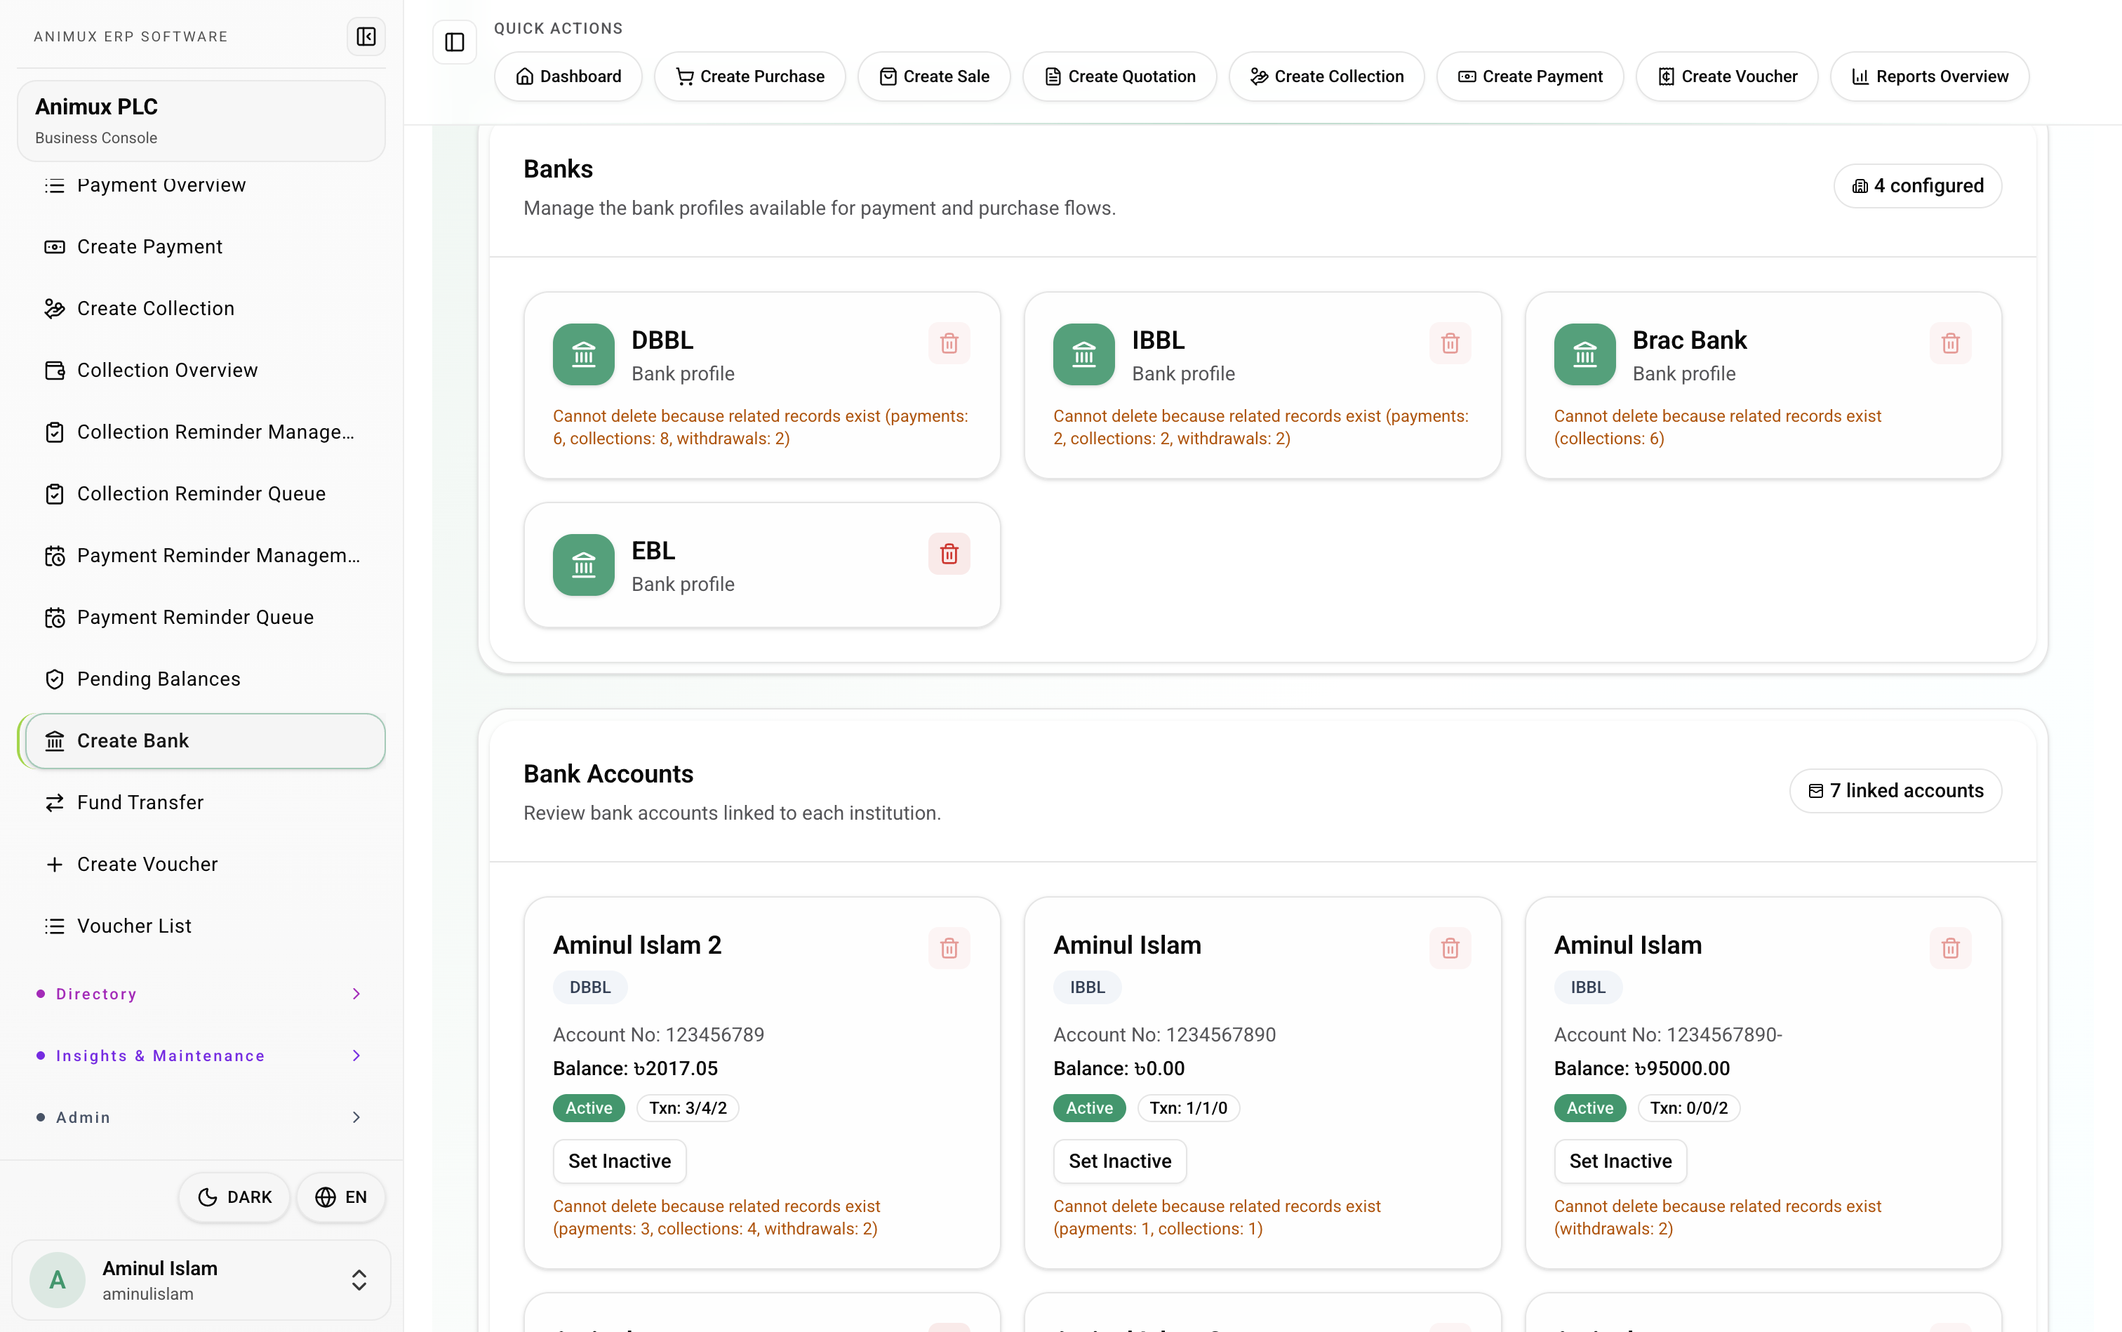Open the Animux PLC Business Console switcher
Viewport: 2122px width, 1332px height.
click(201, 121)
